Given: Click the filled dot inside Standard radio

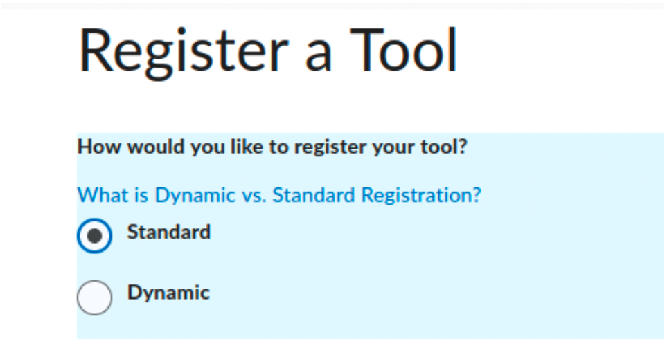Looking at the screenshot, I should [94, 236].
